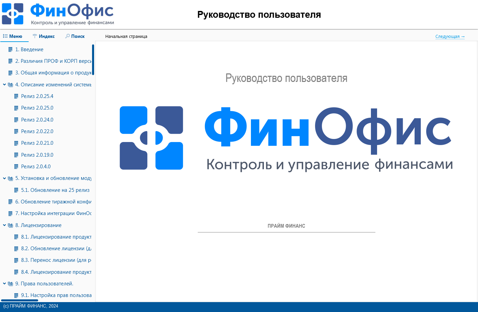Click the (c) ПРАЙМ ФИНАНС, 2024 footer text
The image size is (478, 312).
coord(31,306)
